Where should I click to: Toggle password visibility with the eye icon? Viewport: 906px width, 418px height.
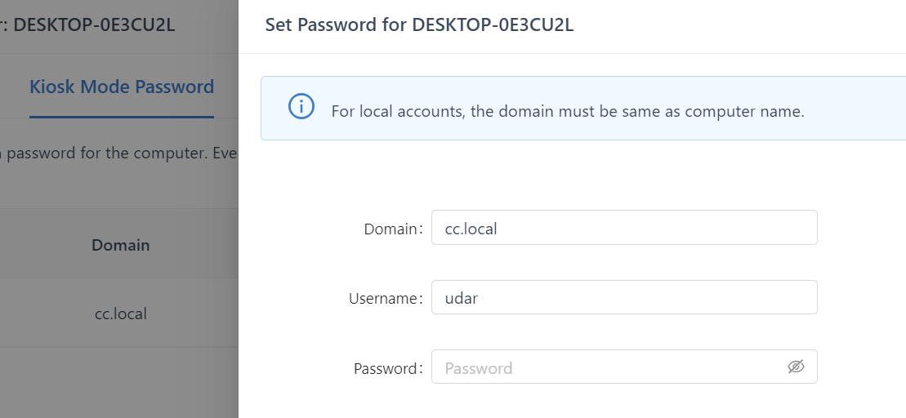coord(796,367)
